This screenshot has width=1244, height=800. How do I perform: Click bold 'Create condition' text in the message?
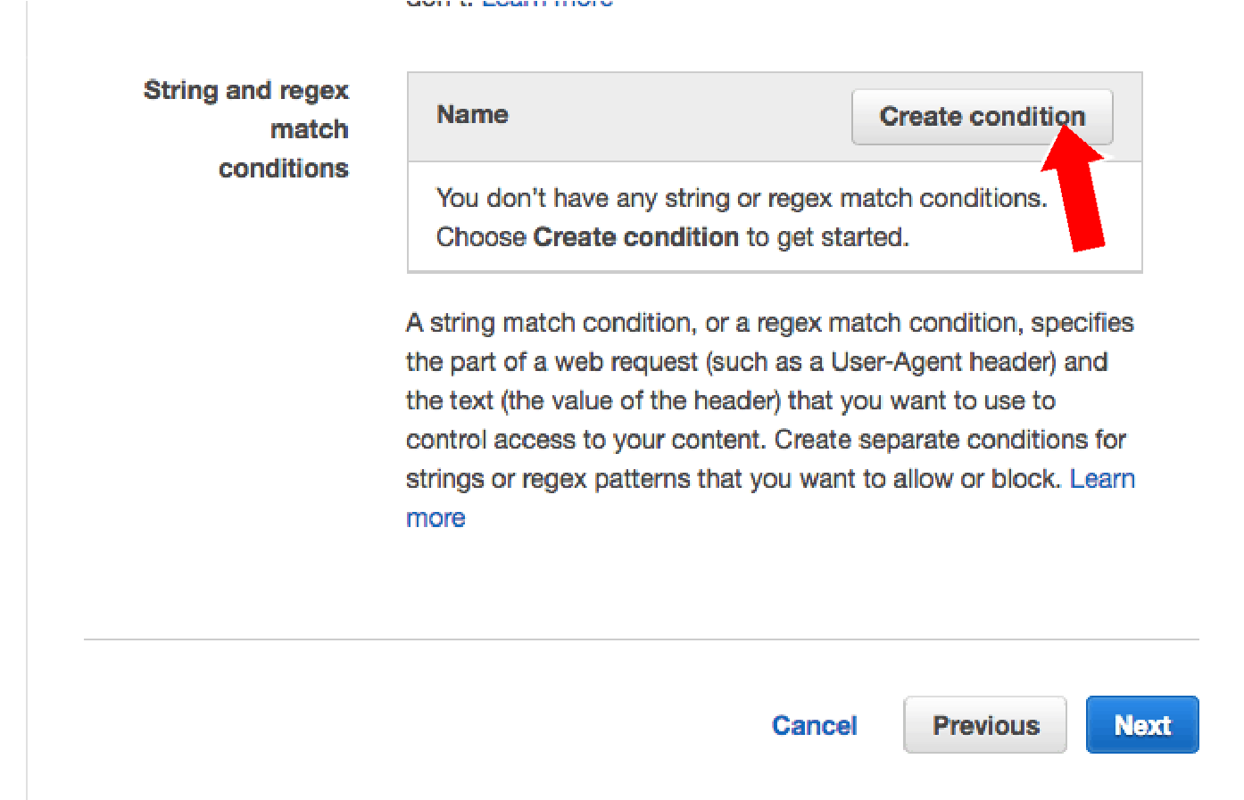click(636, 237)
